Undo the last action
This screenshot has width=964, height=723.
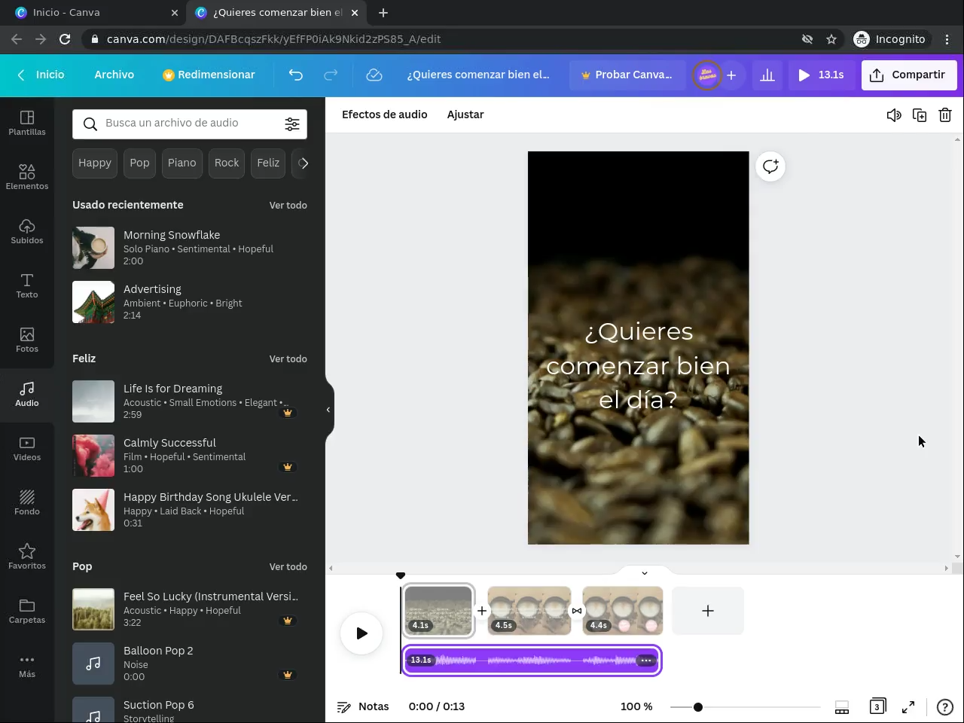[296, 75]
